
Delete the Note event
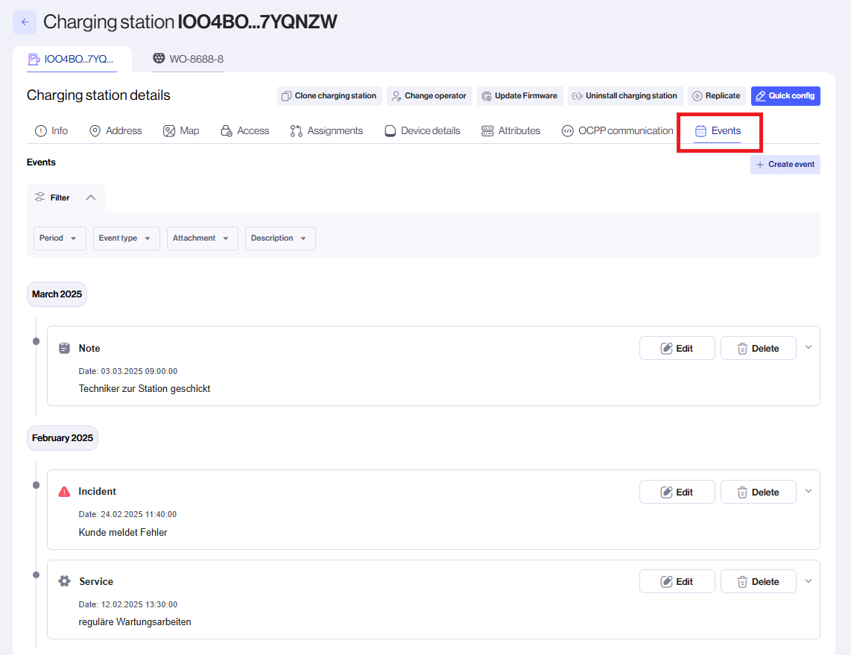click(758, 349)
